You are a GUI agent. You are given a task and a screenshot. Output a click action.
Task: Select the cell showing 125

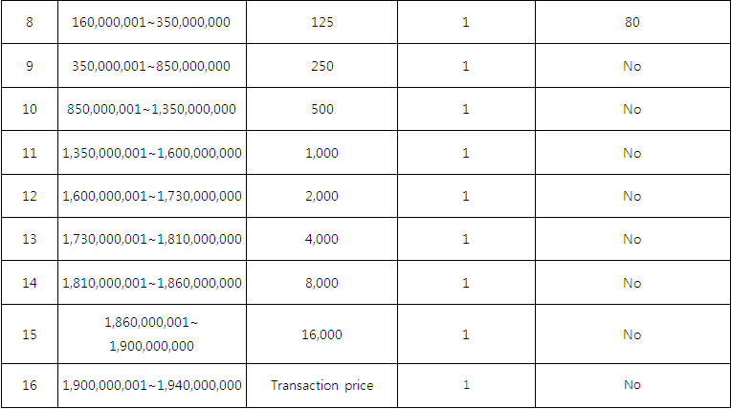click(x=321, y=22)
